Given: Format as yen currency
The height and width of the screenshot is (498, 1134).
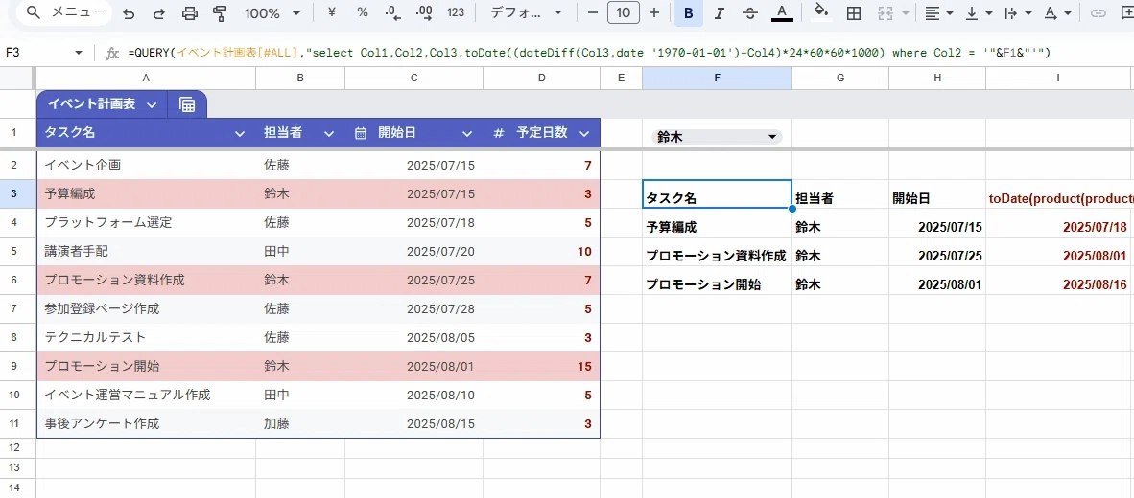Looking at the screenshot, I should (x=331, y=13).
